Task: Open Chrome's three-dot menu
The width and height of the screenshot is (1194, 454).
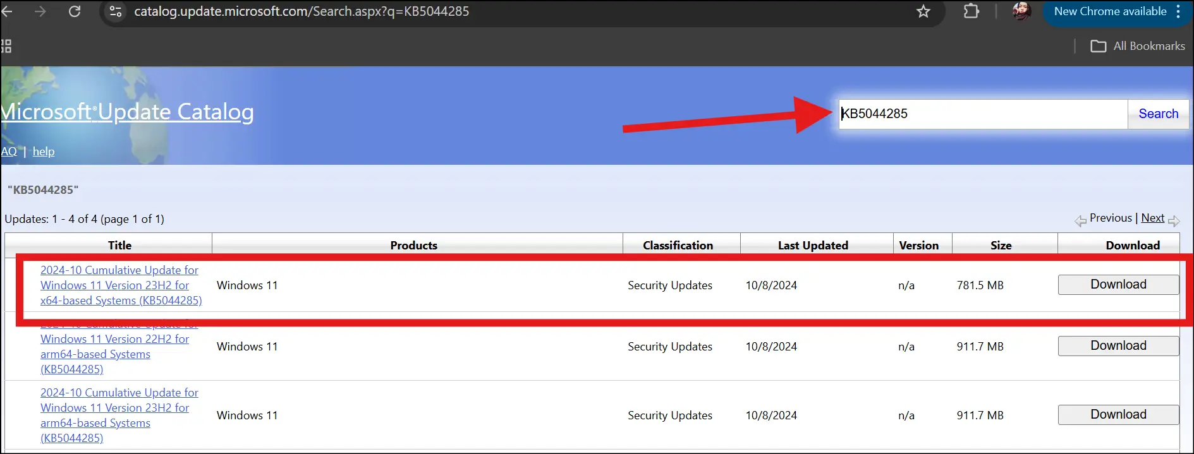Action: [1178, 11]
